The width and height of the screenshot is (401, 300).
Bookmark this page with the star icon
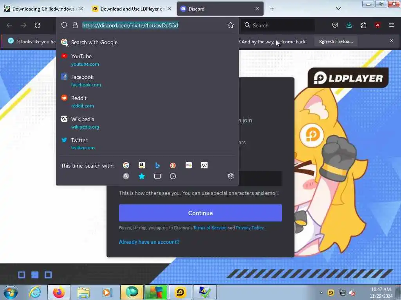pos(230,25)
